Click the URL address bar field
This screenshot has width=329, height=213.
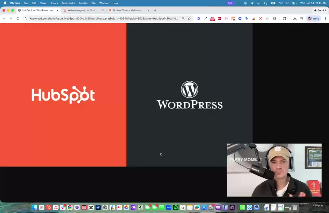(104, 18)
